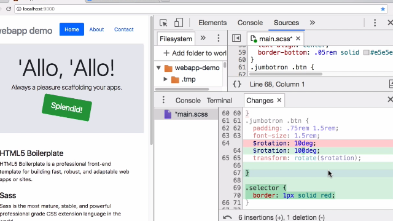Screen dimensions: 393x221
Task: Show more DevTools panels chevron
Action: click(x=312, y=23)
